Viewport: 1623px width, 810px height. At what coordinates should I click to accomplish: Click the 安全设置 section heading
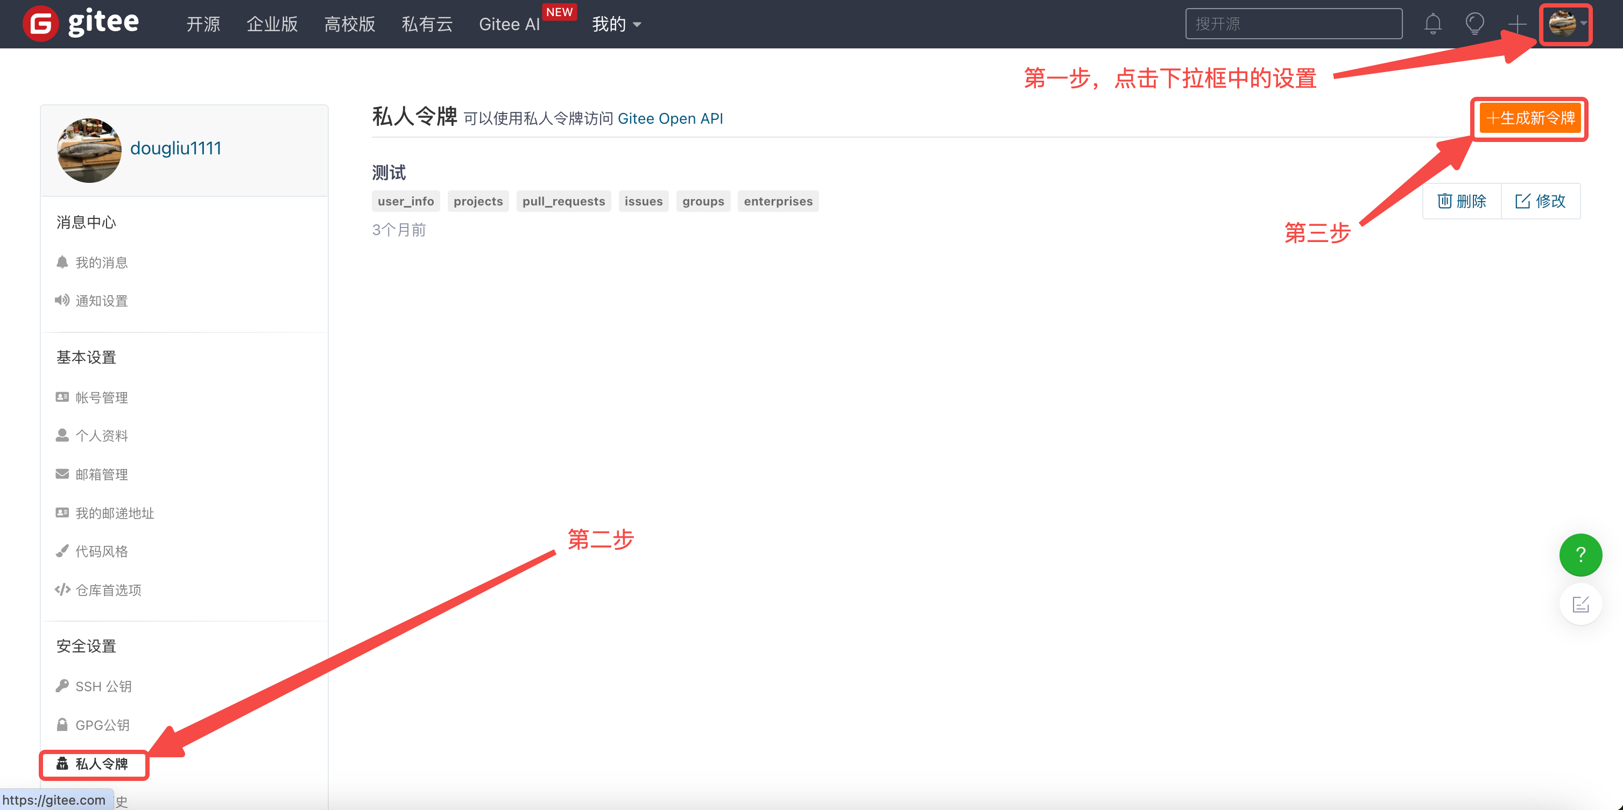click(86, 646)
